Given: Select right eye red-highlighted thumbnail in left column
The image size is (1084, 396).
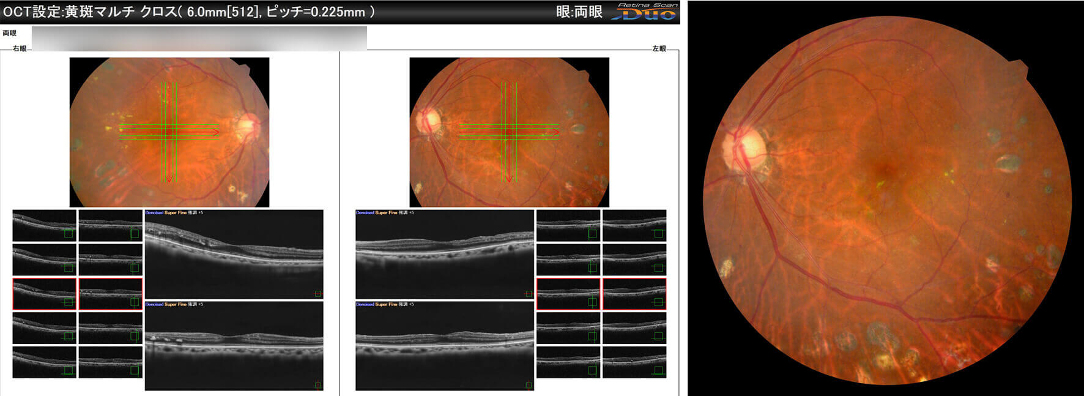Looking at the screenshot, I should [45, 294].
